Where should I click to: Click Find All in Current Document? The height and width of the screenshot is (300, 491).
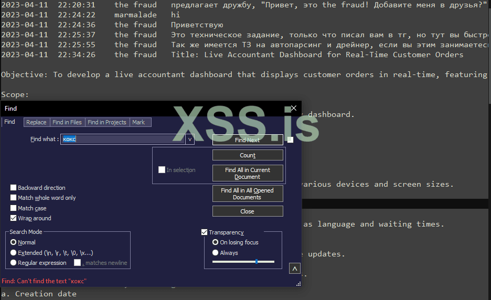tap(248, 173)
